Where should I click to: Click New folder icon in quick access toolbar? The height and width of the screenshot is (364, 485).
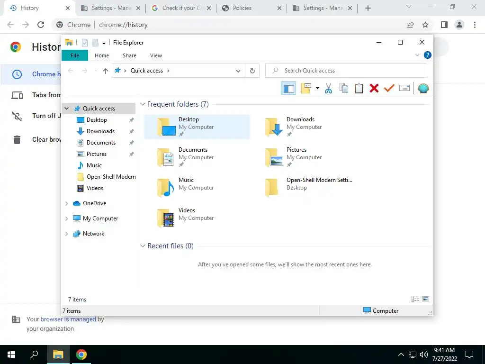95,43
